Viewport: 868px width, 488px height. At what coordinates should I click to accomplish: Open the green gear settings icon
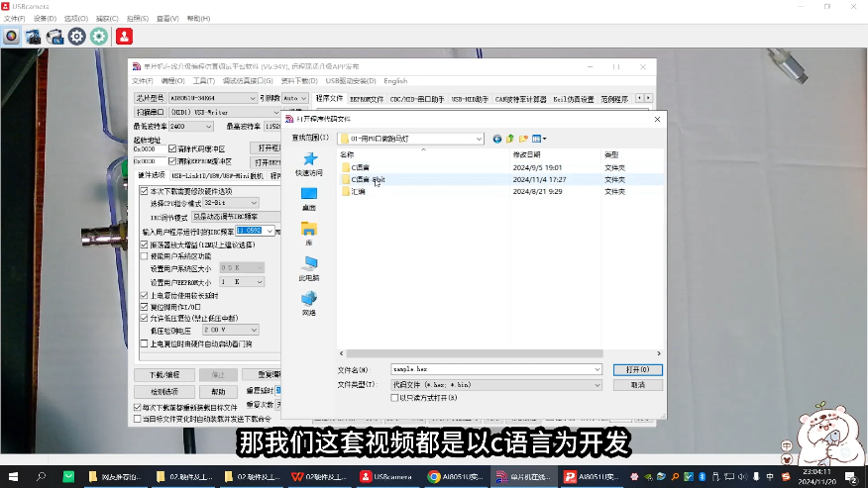tap(99, 37)
